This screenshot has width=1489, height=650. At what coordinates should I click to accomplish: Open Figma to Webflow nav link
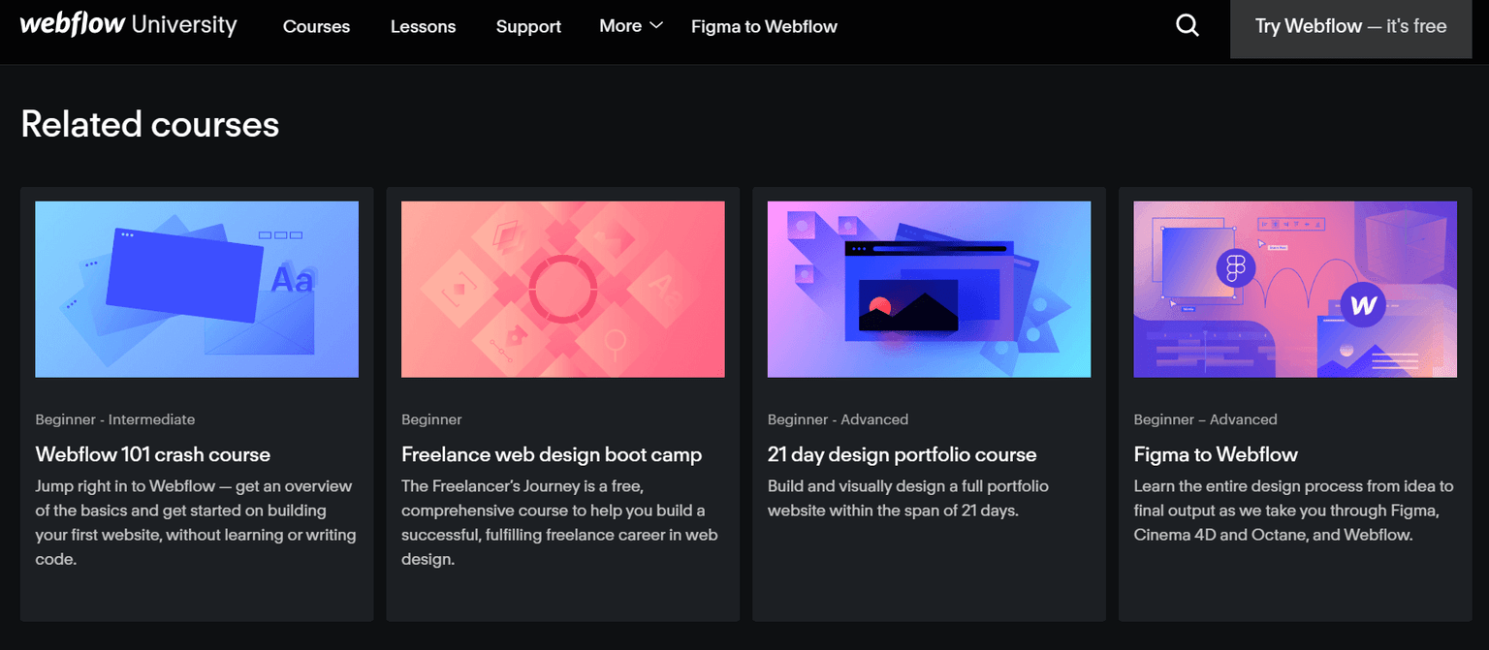(764, 27)
